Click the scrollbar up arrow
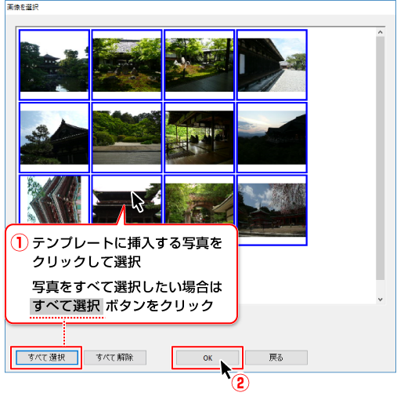The height and width of the screenshot is (396, 397). click(x=380, y=32)
